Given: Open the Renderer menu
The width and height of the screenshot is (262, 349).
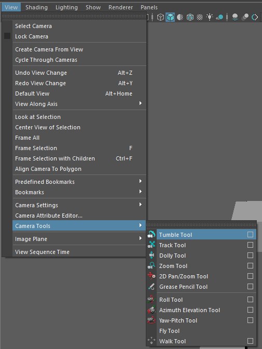Looking at the screenshot, I should [120, 7].
